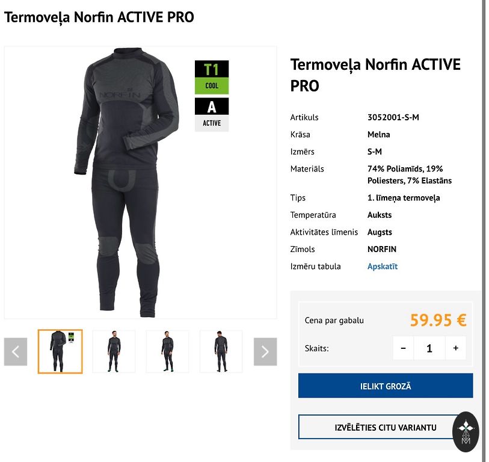Decrease quantity with the minus button
Screen dimensions: 489x462
click(403, 348)
